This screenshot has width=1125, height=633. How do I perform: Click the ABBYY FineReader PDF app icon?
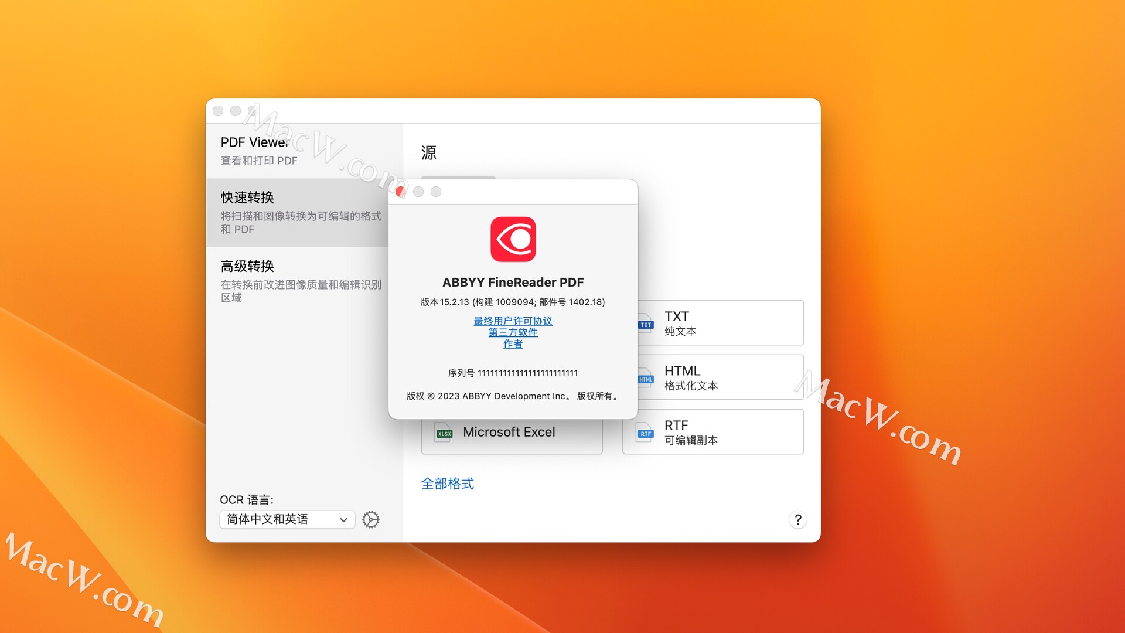[x=513, y=239]
